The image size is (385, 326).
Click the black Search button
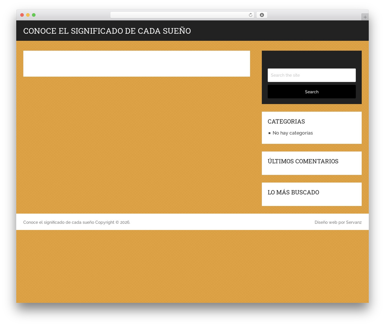(x=312, y=92)
